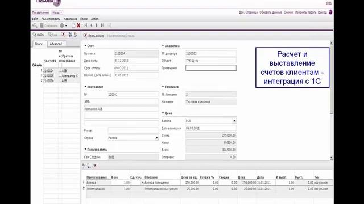The image size is (364, 204).
Task: Open the Файл menu
Action: click(35, 19)
